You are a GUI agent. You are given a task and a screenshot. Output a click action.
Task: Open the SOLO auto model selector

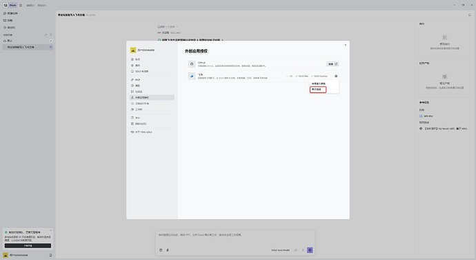coord(281,250)
